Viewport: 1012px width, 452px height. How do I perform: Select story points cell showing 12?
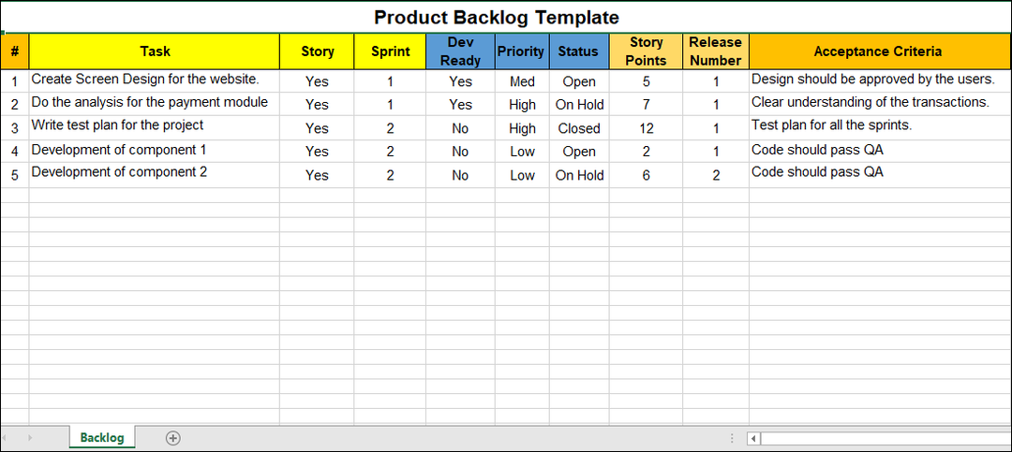[646, 128]
